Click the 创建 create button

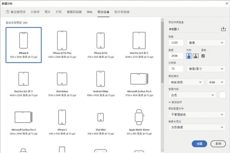coord(199,144)
